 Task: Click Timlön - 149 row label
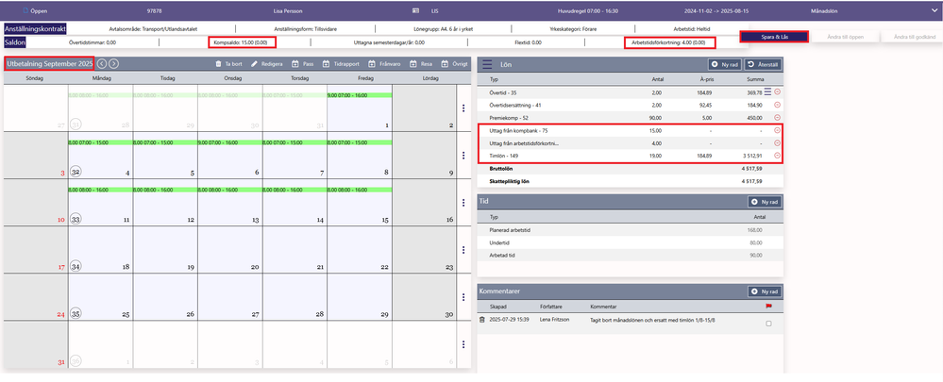coord(504,157)
